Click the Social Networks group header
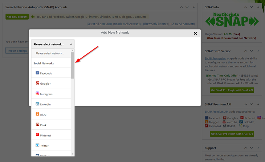This screenshot has height=162, width=265. coord(51,63)
